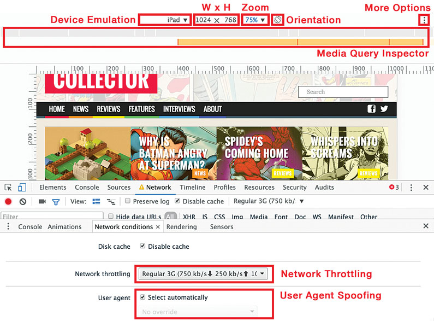Toggle the Hide data URLs checkbox

tap(111, 216)
